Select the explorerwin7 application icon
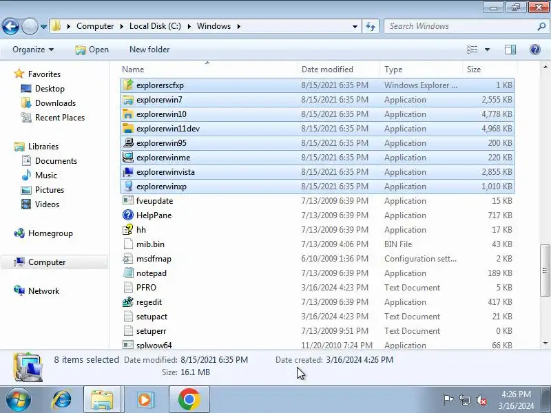551x413 pixels. 128,100
